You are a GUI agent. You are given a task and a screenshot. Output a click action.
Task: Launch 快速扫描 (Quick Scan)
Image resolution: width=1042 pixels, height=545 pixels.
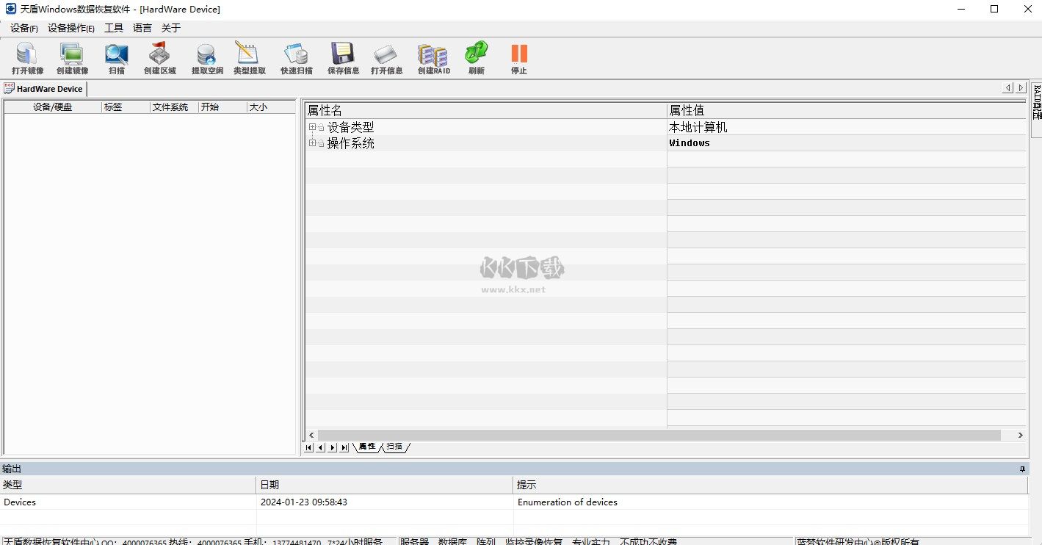(295, 58)
